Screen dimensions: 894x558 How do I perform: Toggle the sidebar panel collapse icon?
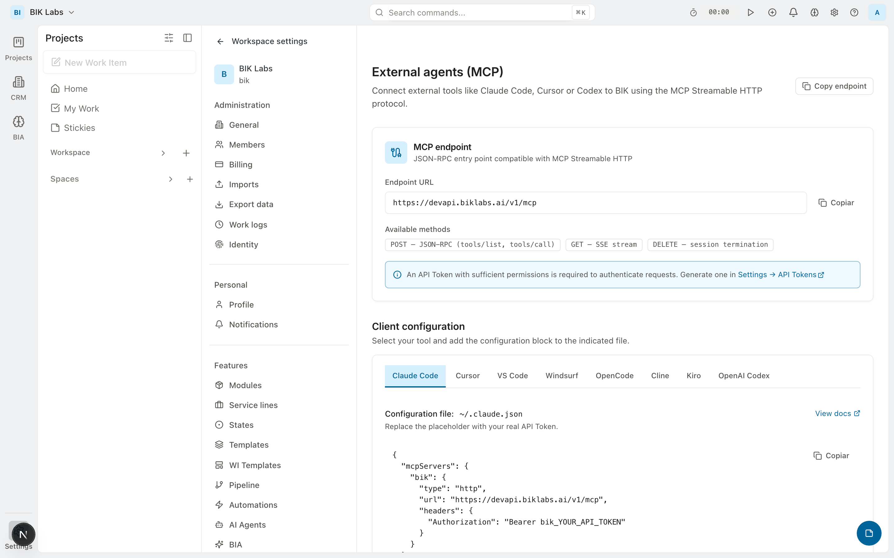pos(187,38)
